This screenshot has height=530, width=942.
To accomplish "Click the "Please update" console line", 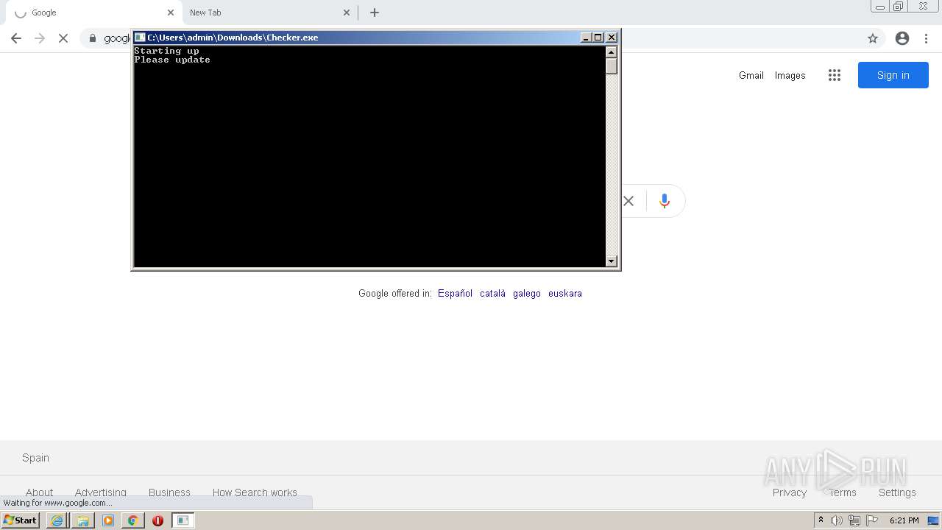I will 172,60.
